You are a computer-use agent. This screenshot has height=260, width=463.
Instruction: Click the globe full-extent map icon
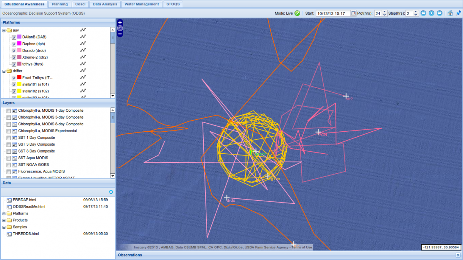point(120,28)
